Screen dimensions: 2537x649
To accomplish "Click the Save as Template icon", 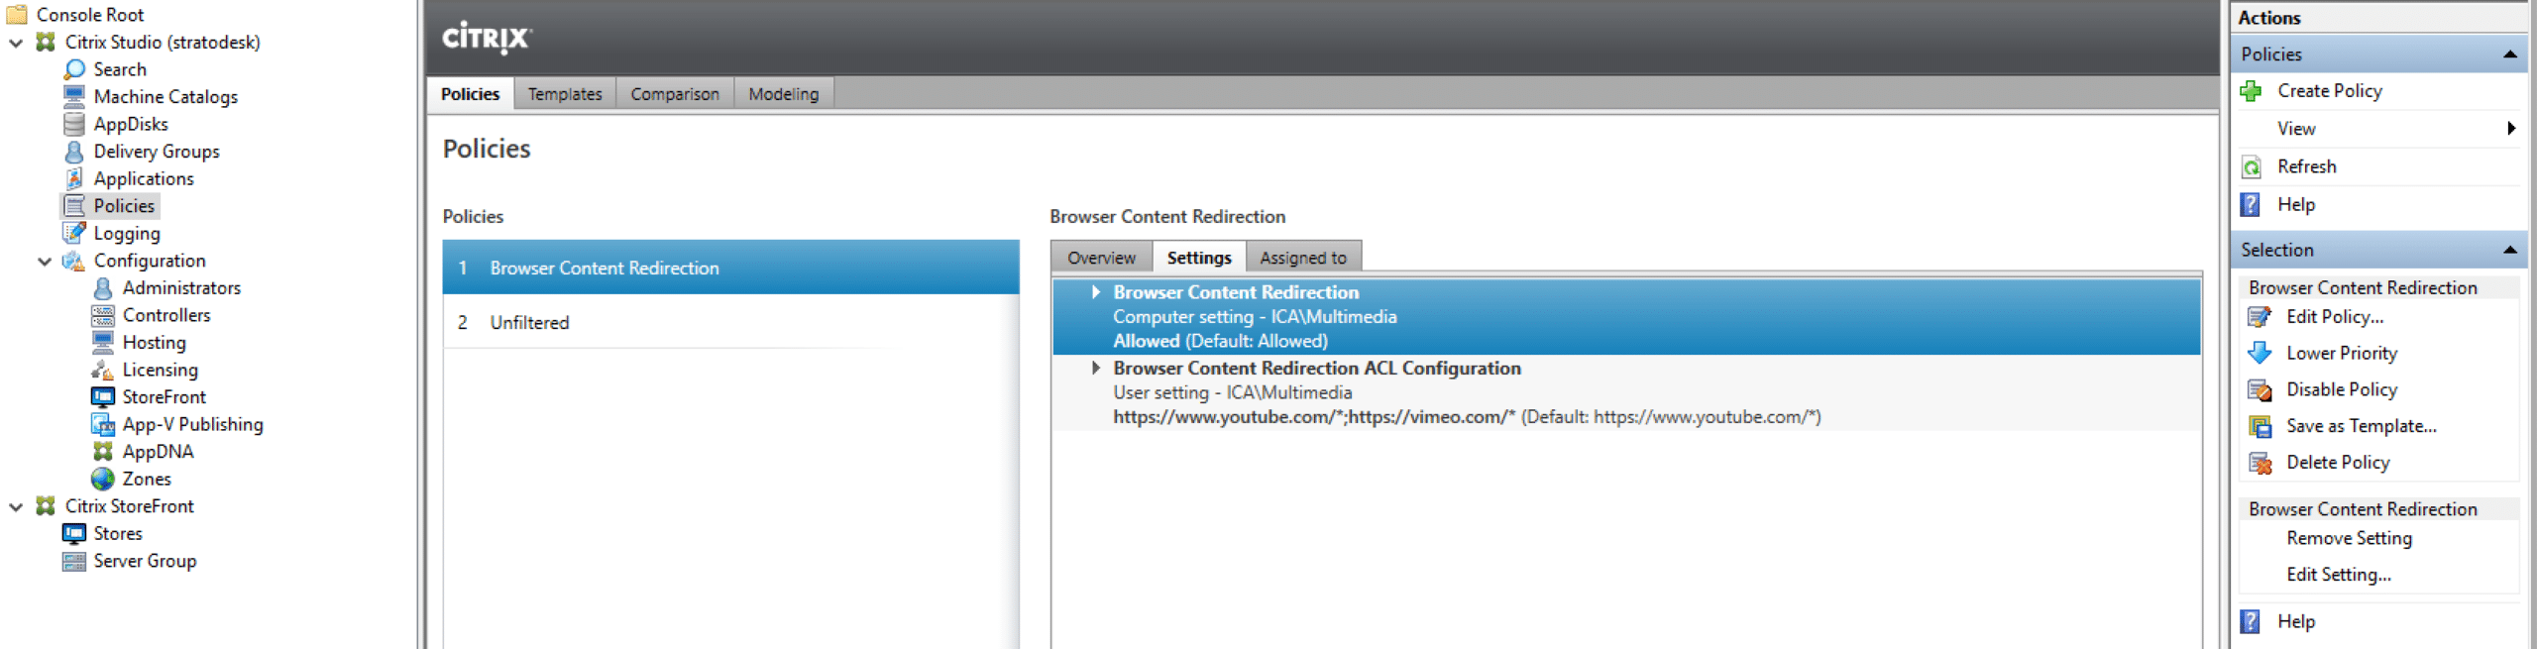I will [x=2260, y=426].
